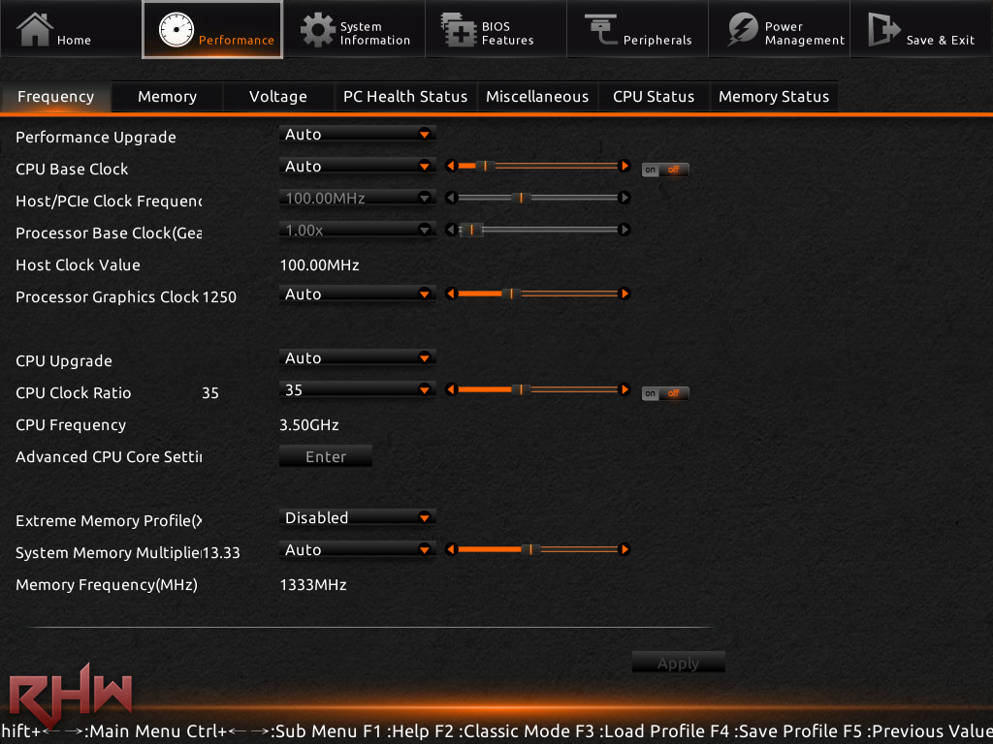993x744 pixels.
Task: Open the CPU Upgrade dropdown
Action: point(357,358)
